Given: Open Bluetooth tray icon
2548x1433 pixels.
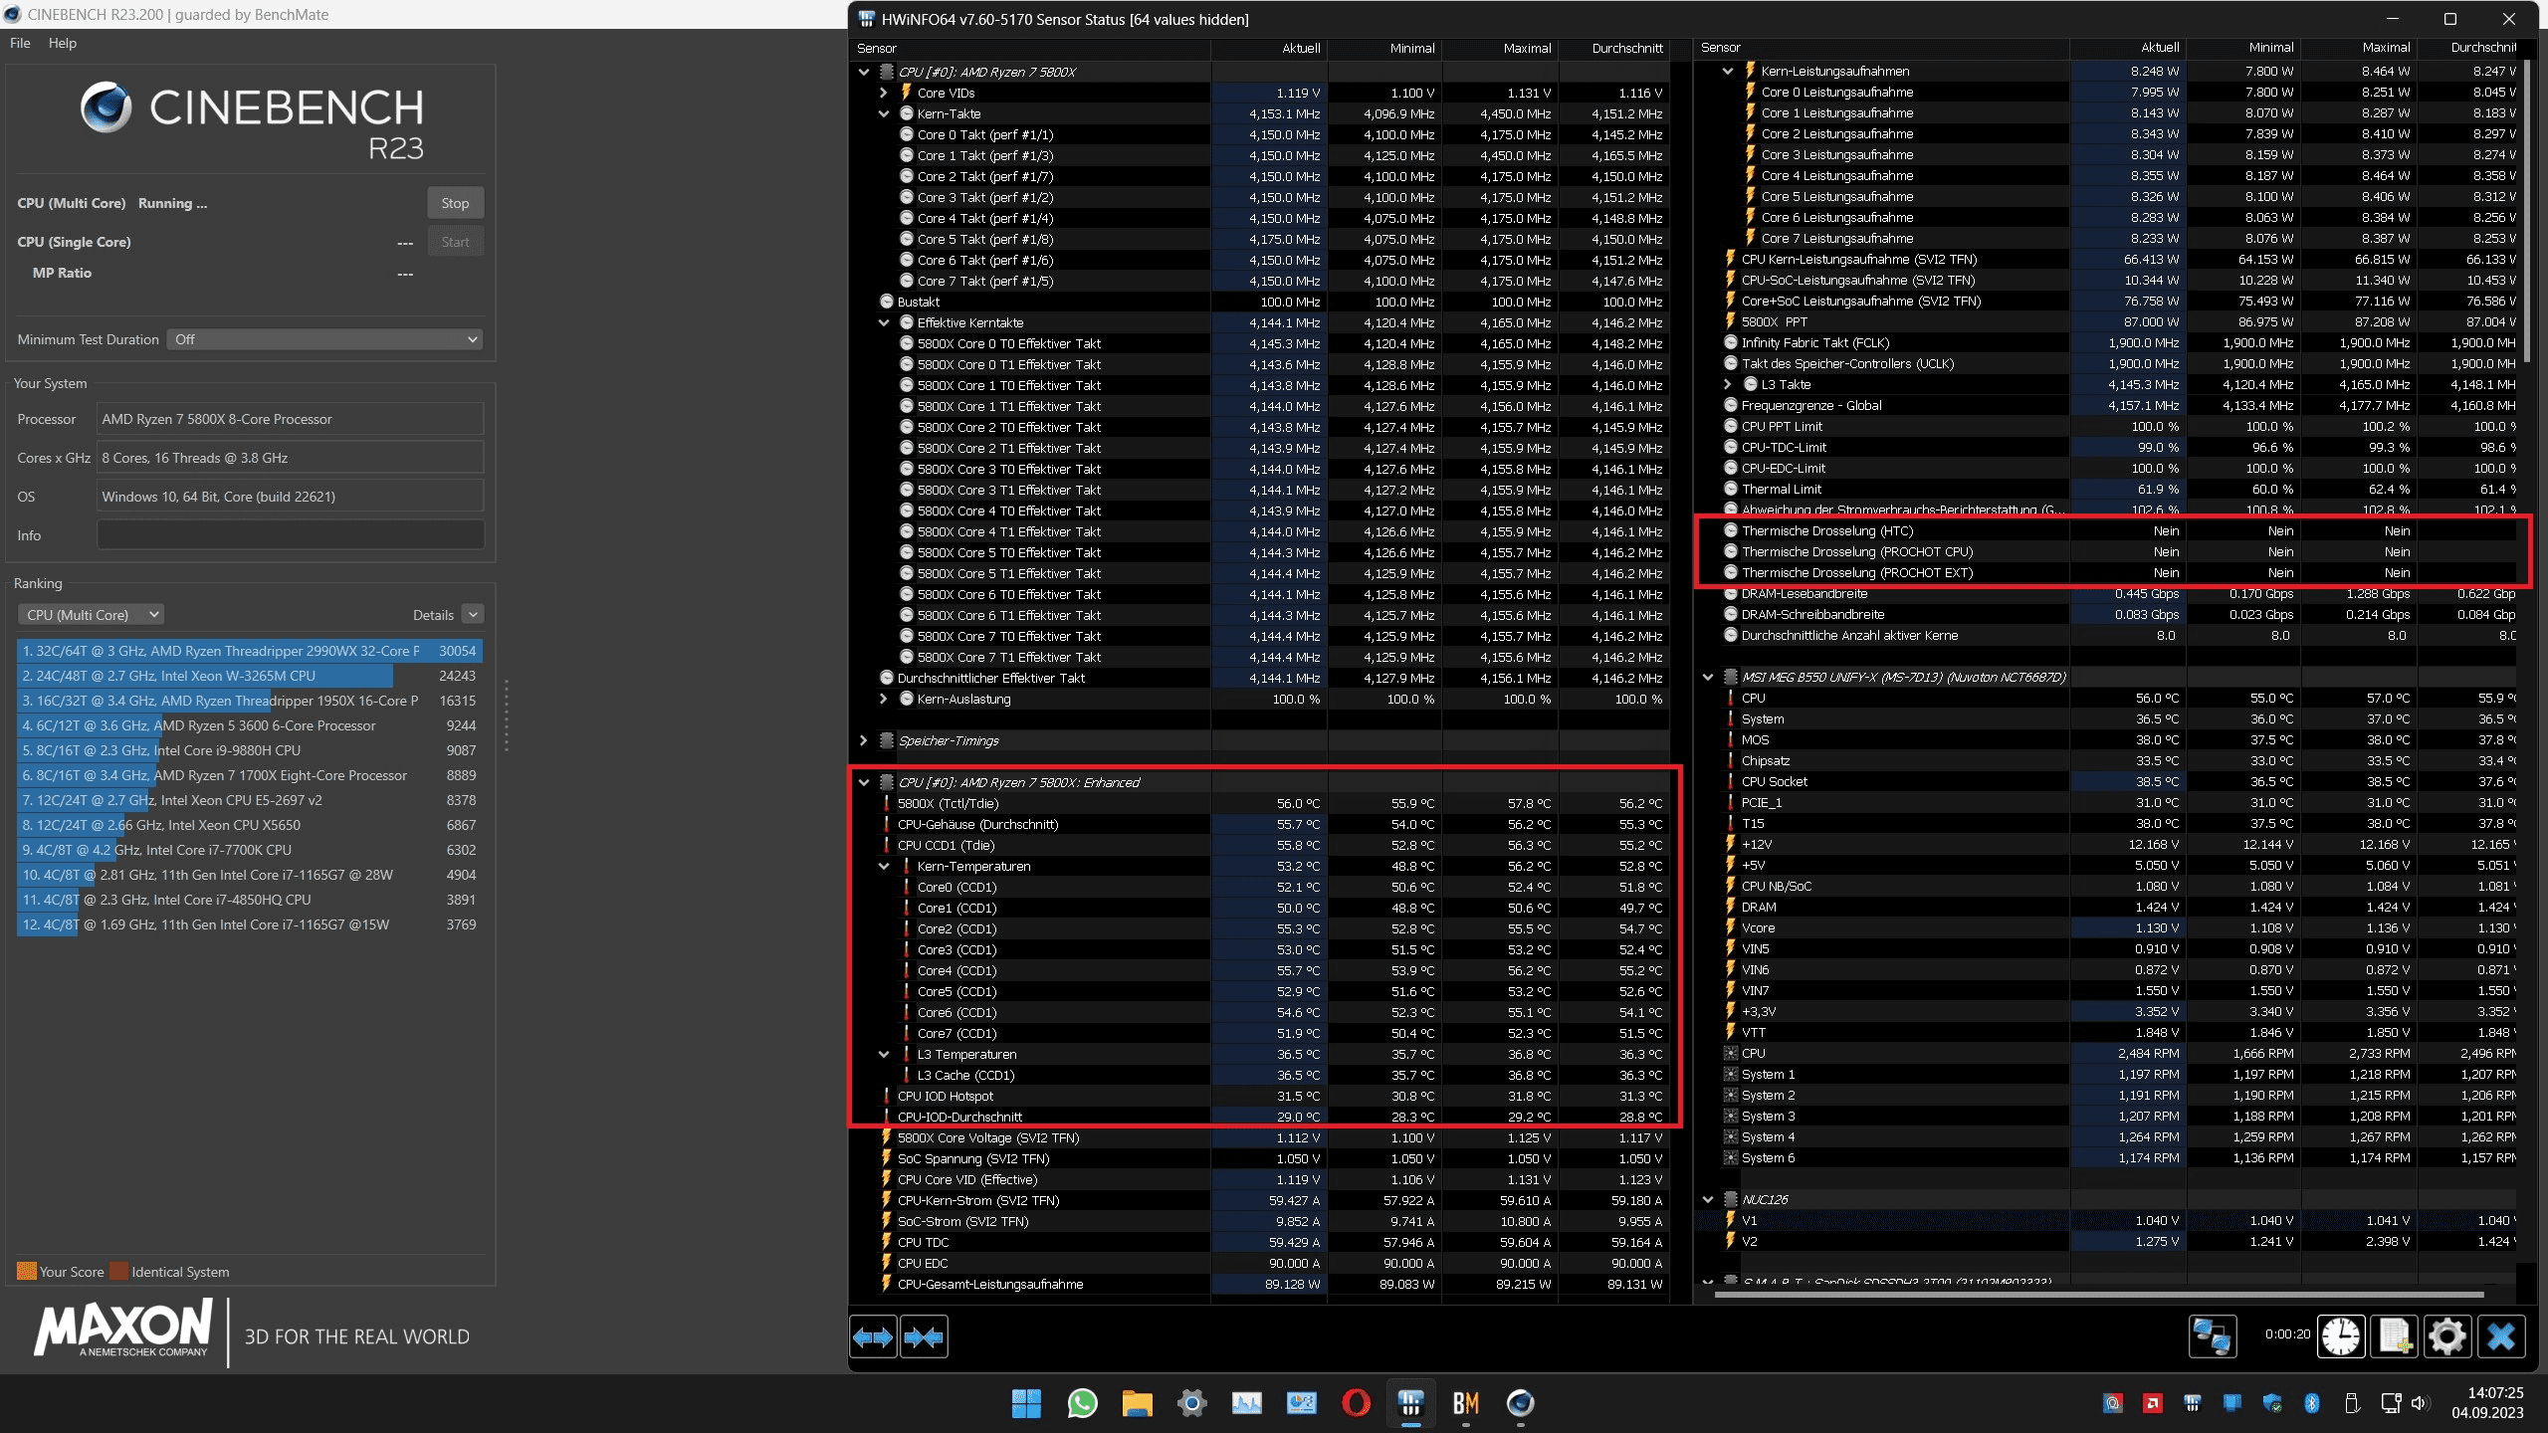Looking at the screenshot, I should [x=2311, y=1403].
